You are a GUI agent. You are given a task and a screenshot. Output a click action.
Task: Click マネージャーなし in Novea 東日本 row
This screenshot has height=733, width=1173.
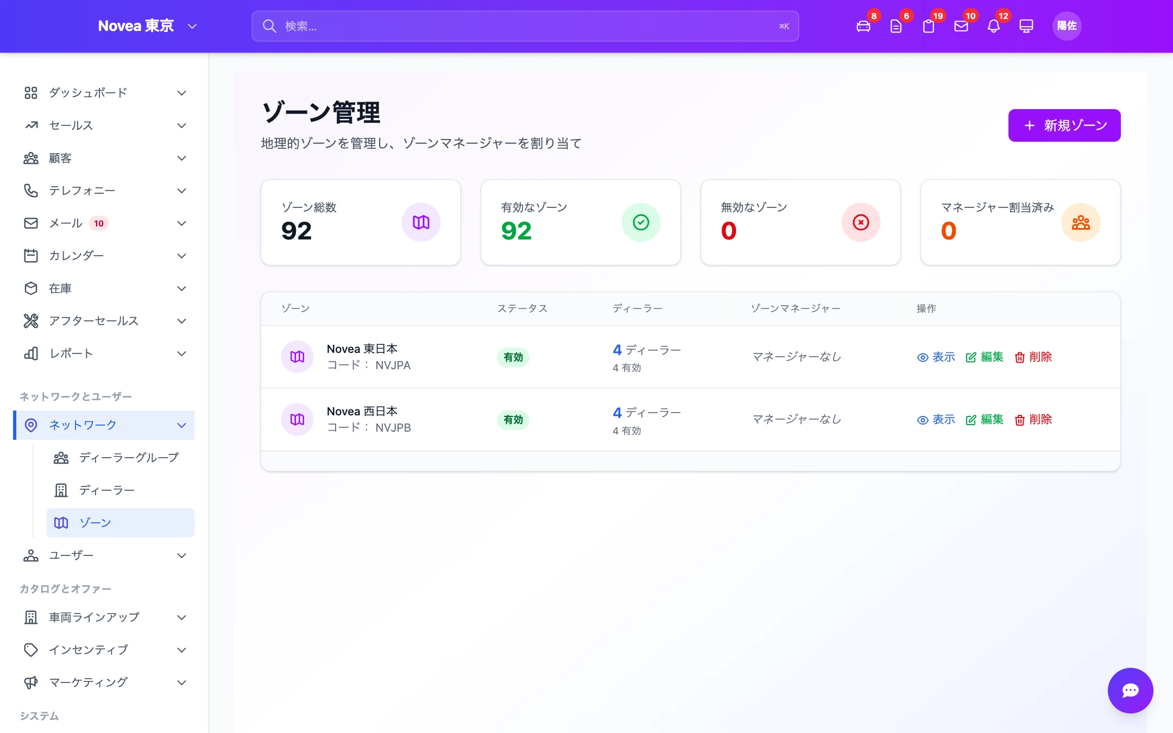[797, 357]
